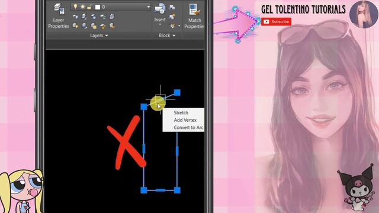Image resolution: width=379 pixels, height=213 pixels.
Task: Click the Match Layer icon
Action: 112,25
